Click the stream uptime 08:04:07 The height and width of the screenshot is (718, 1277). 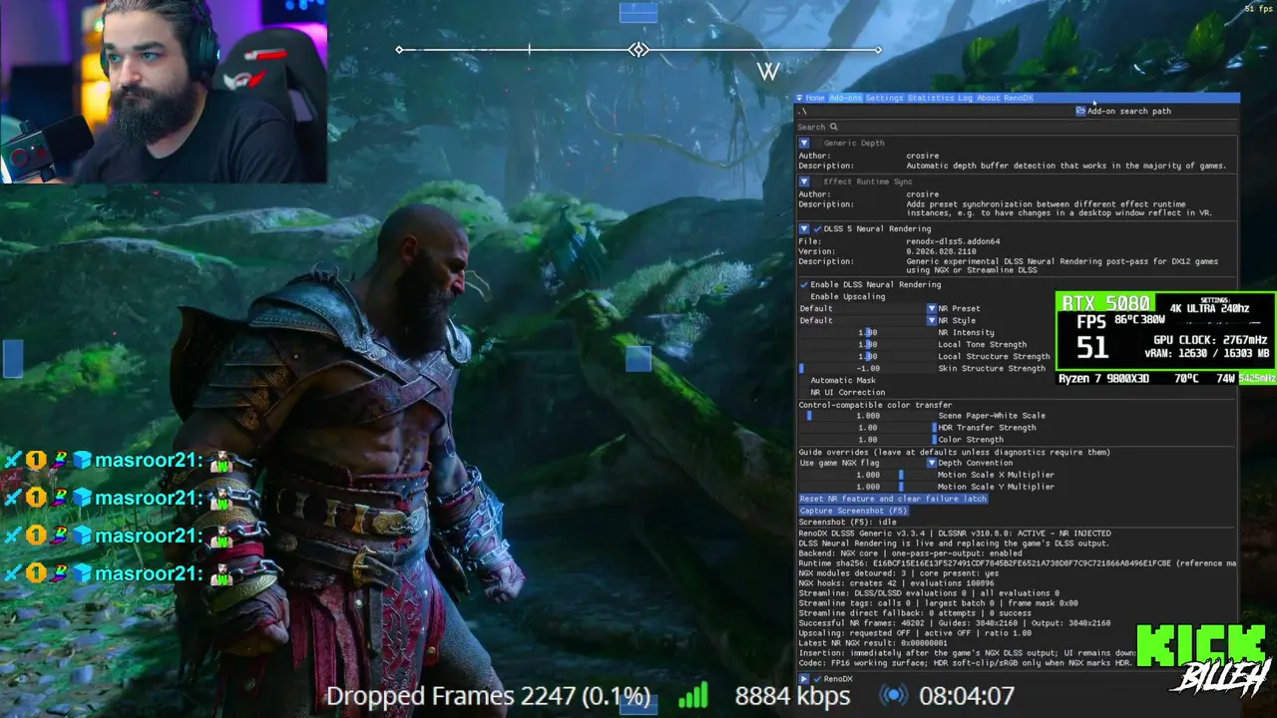966,695
